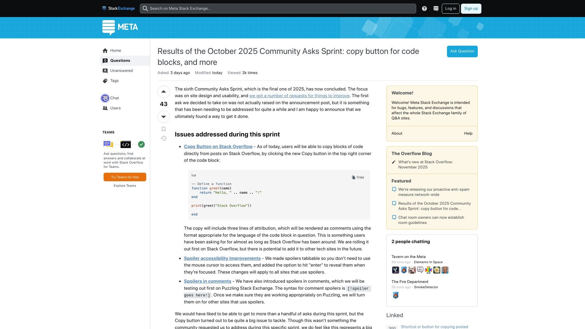Downvote the question with the down arrow

pos(164,117)
